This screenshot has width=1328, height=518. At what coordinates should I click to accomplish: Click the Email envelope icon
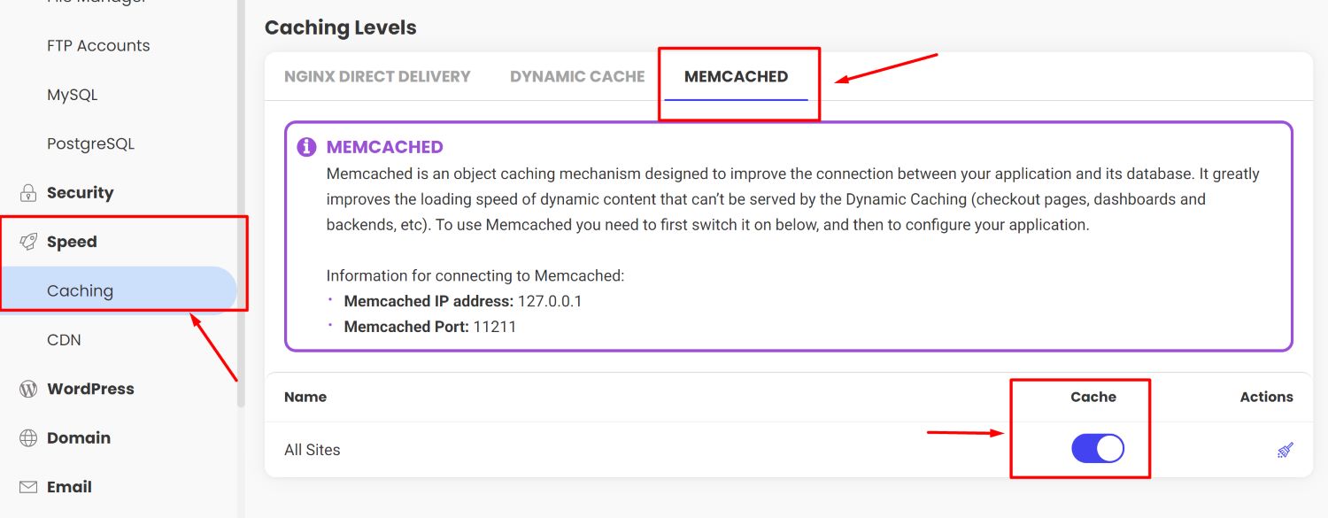[x=28, y=487]
